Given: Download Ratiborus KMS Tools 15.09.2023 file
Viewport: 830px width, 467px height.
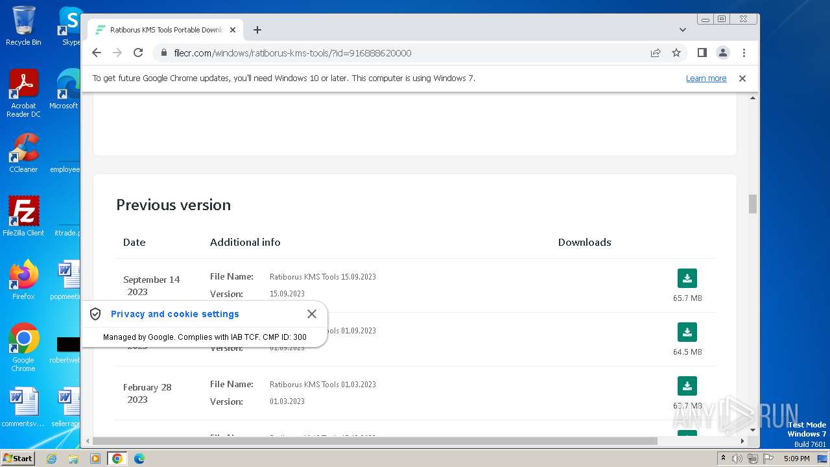Looking at the screenshot, I should 687,278.
